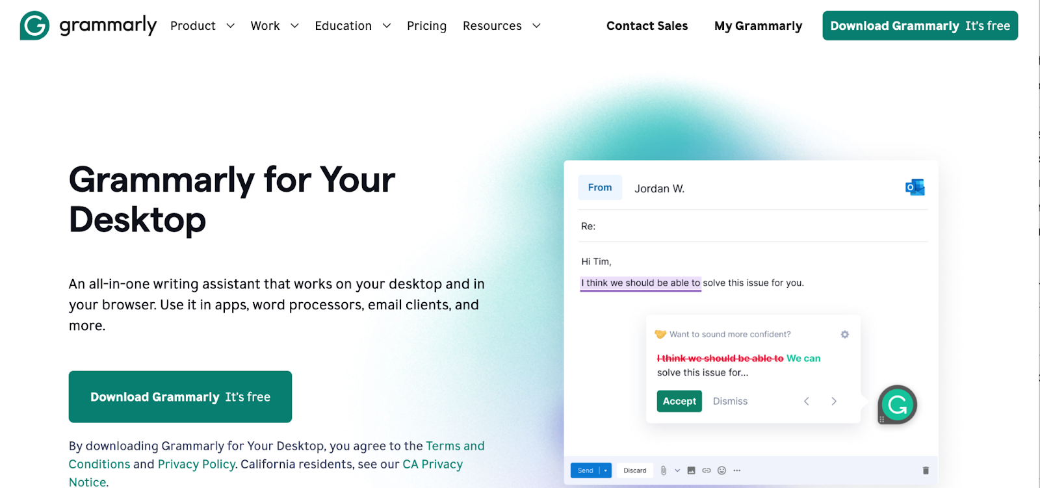This screenshot has width=1040, height=488.
Task: Click the Outlook icon in the email mockup
Action: pos(915,188)
